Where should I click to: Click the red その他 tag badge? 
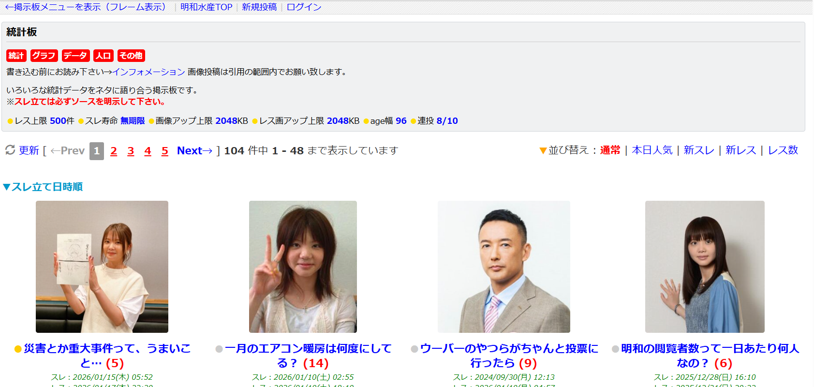131,56
